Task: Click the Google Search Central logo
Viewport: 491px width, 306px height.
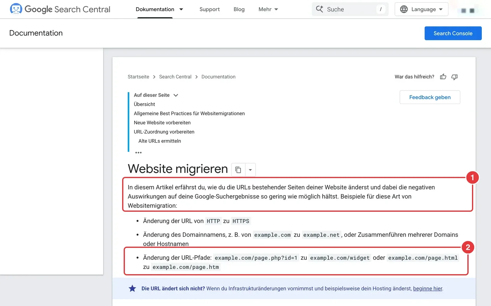Action: (60, 9)
